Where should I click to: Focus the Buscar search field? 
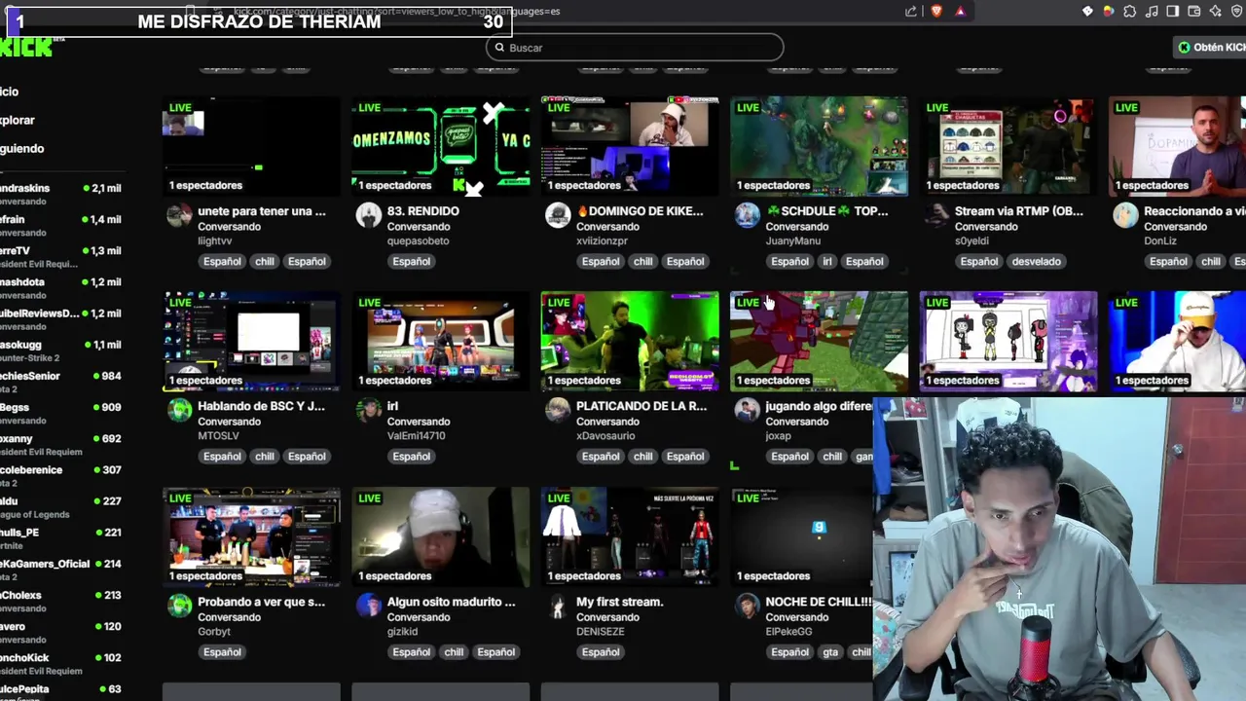(x=635, y=47)
